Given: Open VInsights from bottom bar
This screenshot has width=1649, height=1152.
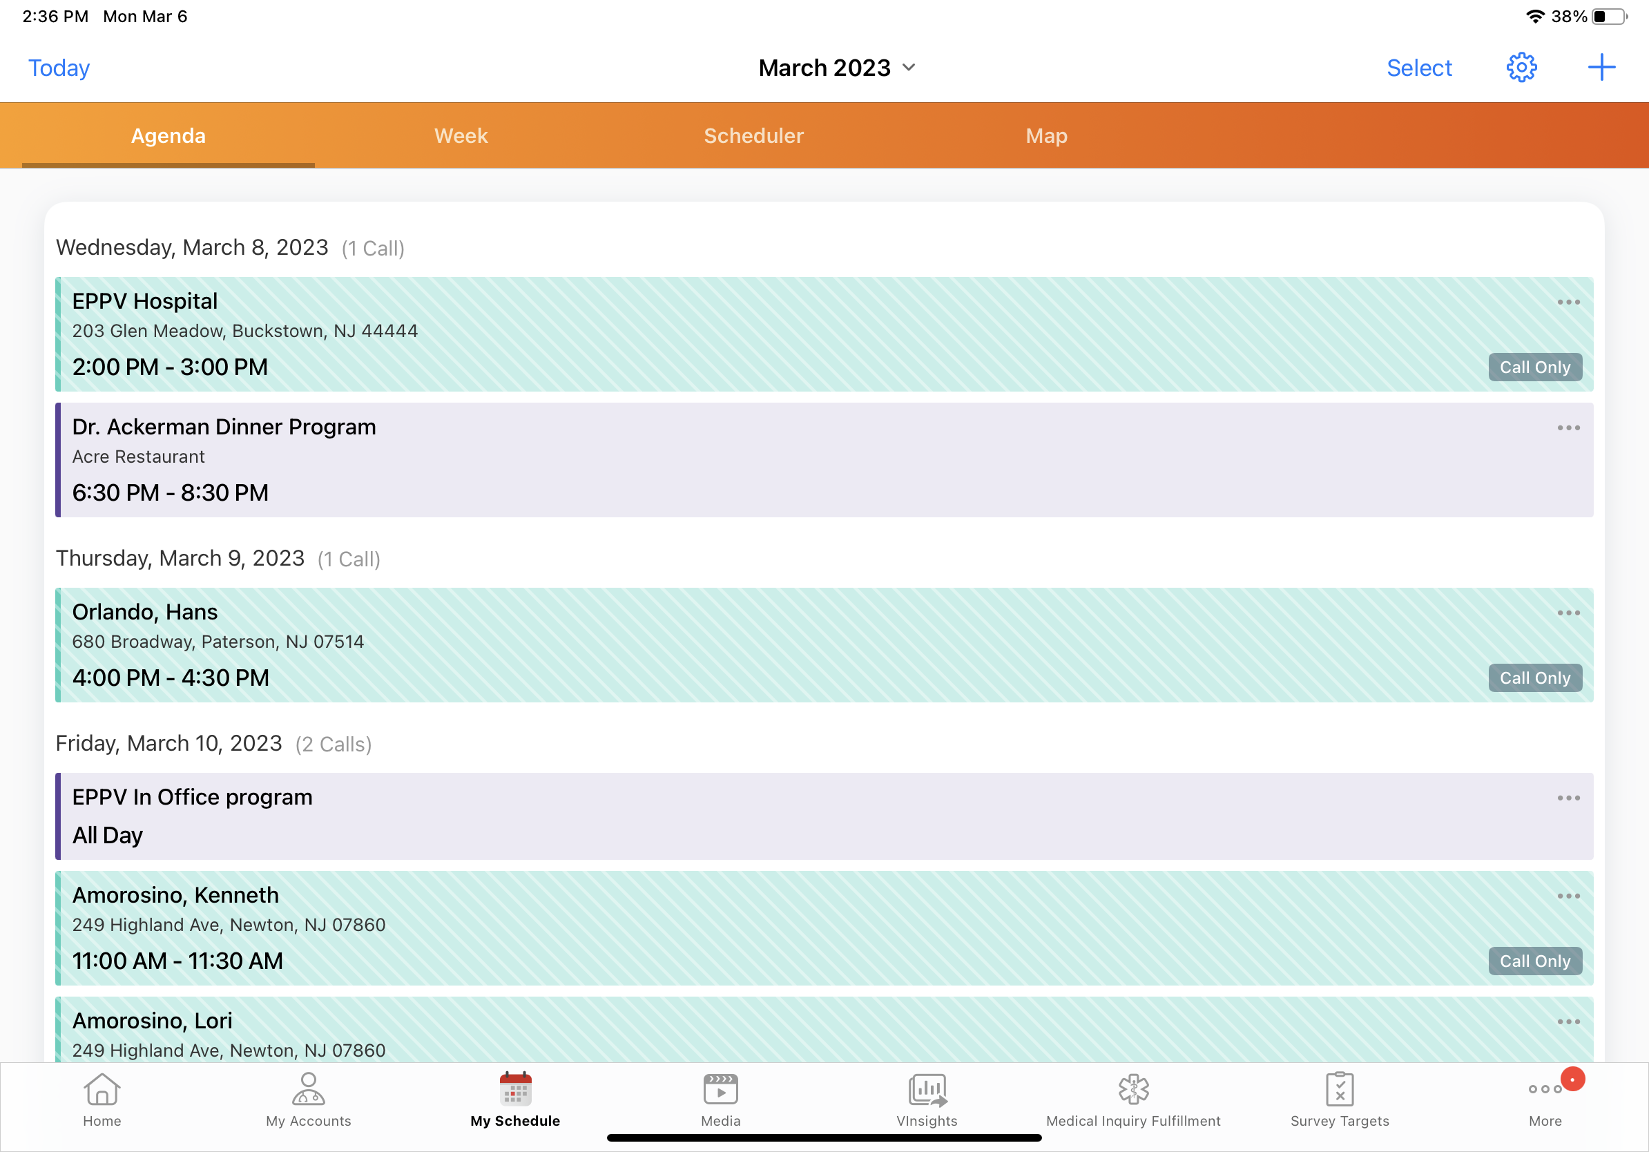Looking at the screenshot, I should click(927, 1099).
